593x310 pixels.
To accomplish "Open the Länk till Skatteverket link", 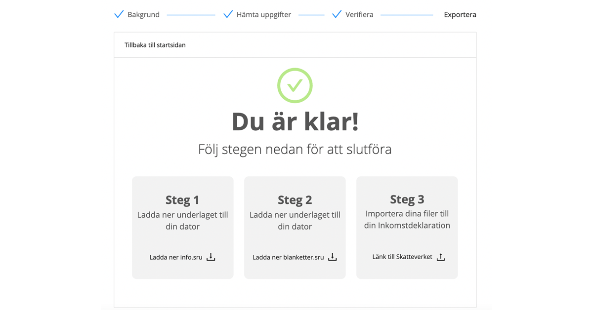I will coord(402,257).
